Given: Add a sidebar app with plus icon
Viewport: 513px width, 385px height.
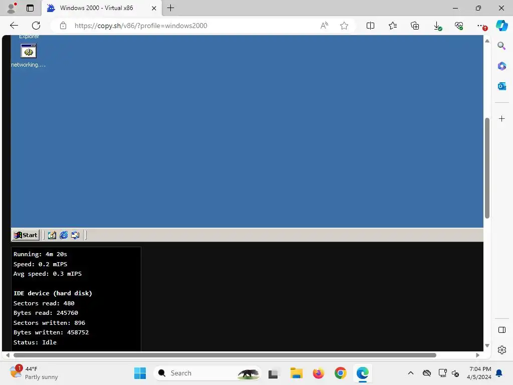Looking at the screenshot, I should (x=501, y=118).
